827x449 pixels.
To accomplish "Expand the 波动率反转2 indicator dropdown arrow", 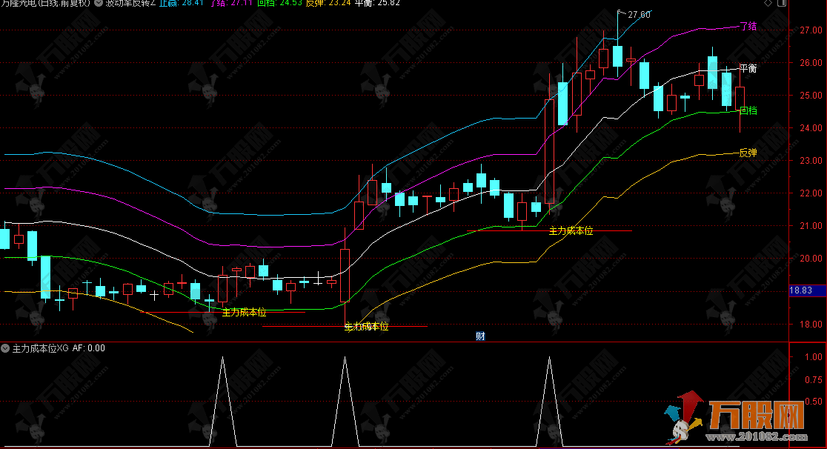I will (99, 3).
